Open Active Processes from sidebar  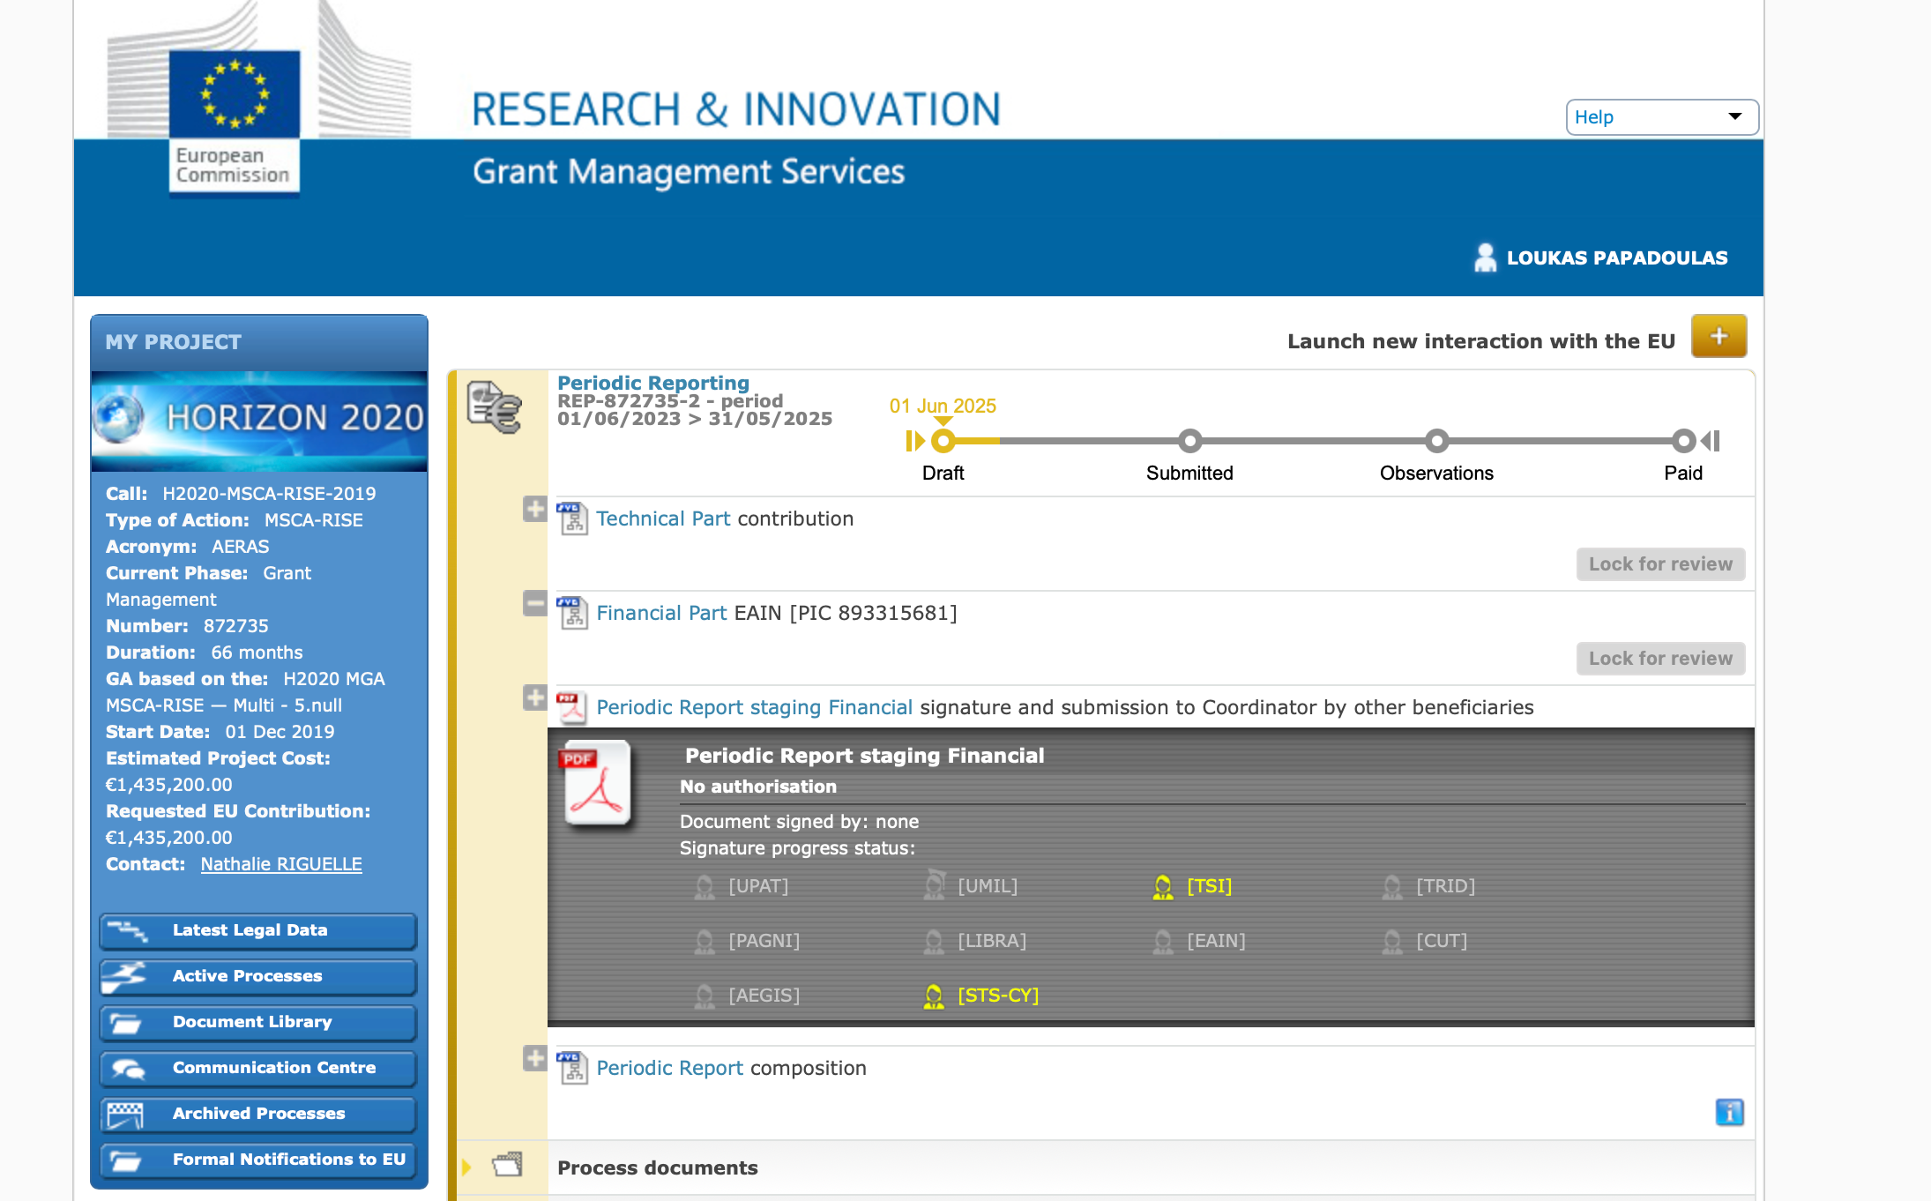tap(258, 976)
